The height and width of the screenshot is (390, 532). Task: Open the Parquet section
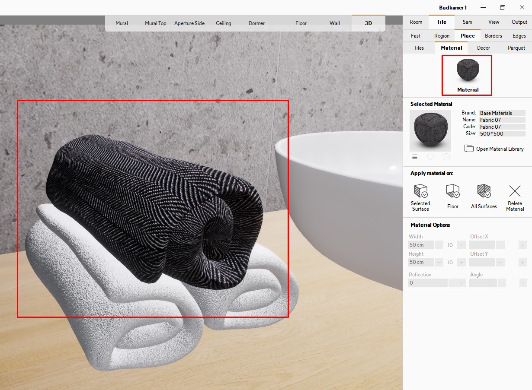click(x=516, y=48)
